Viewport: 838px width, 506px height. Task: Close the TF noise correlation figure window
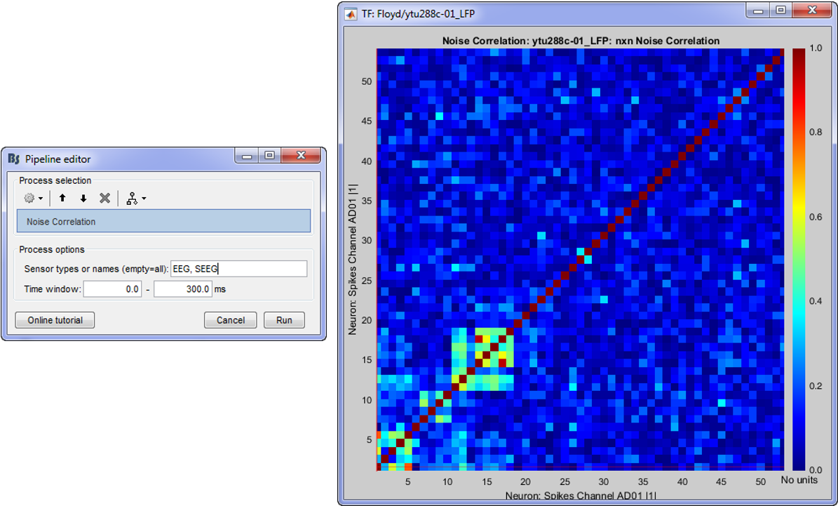point(812,11)
